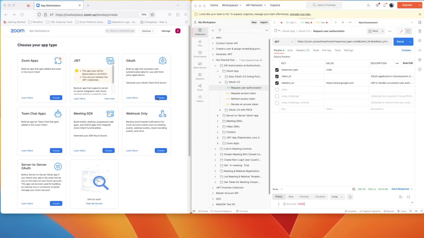Open the Cookies link in request panel
This screenshot has width=424, height=238.
(406, 50)
